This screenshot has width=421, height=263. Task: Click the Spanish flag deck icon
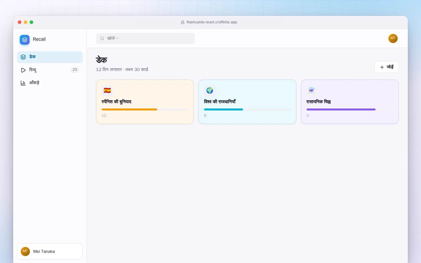[107, 90]
